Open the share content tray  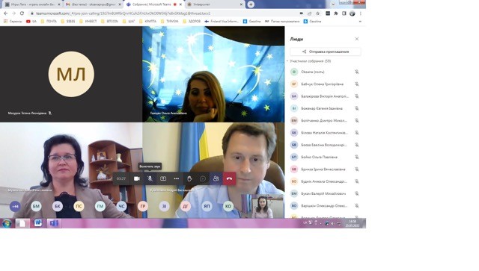pyautogui.click(x=163, y=178)
